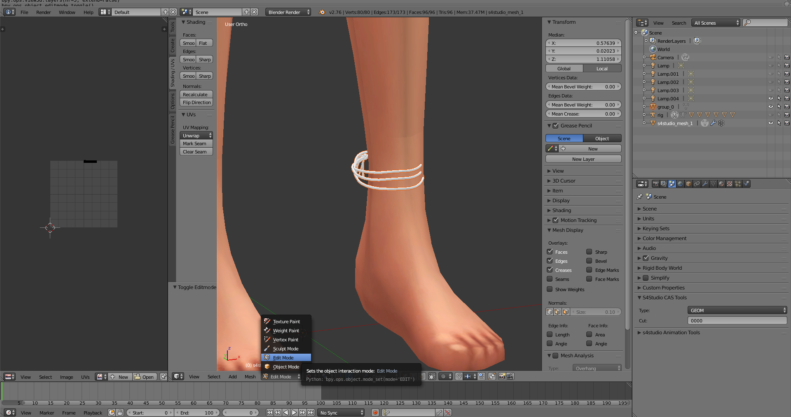Toggle render camera icon for Lamp.004
This screenshot has height=417, width=791.
click(x=787, y=99)
